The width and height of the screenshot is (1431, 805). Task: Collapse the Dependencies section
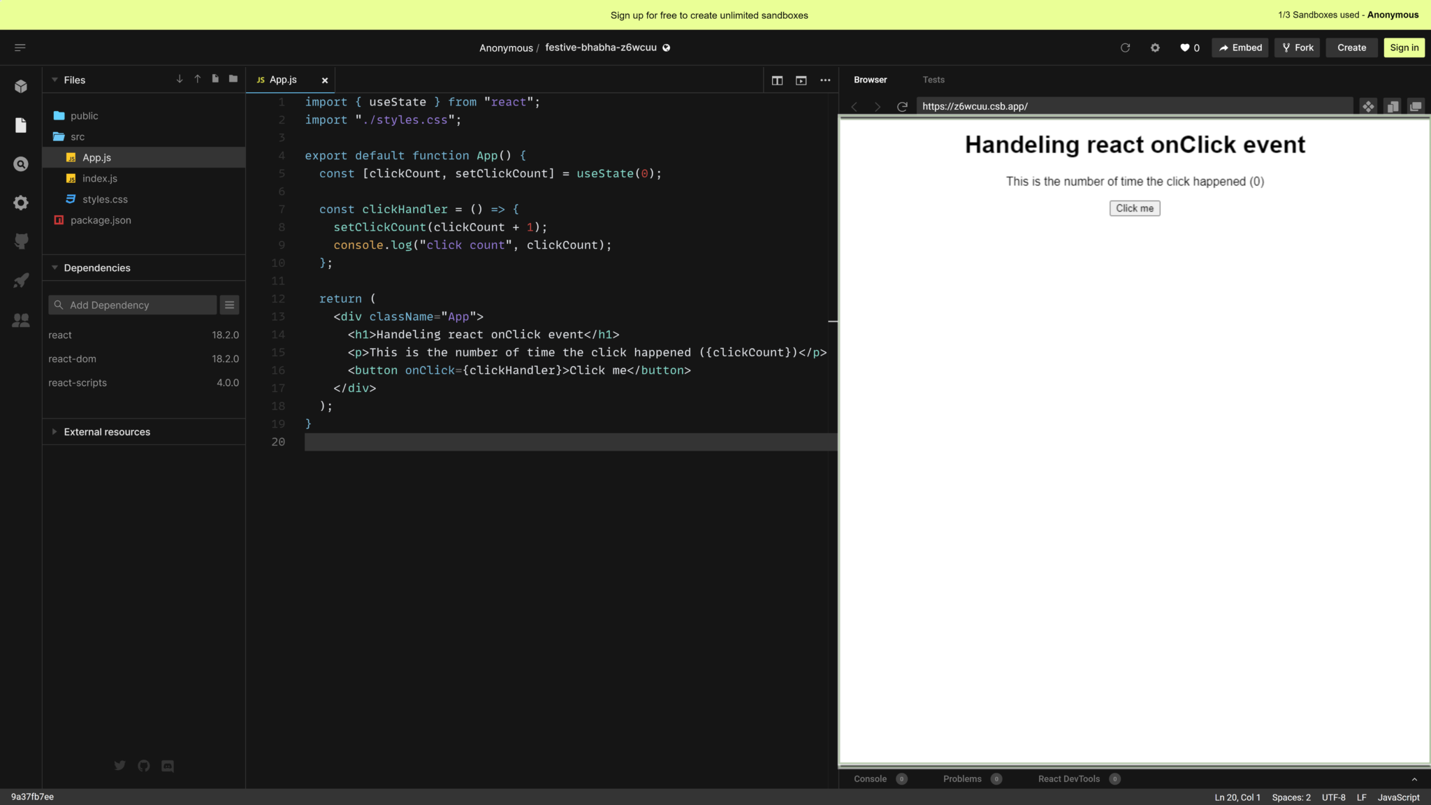click(x=55, y=268)
